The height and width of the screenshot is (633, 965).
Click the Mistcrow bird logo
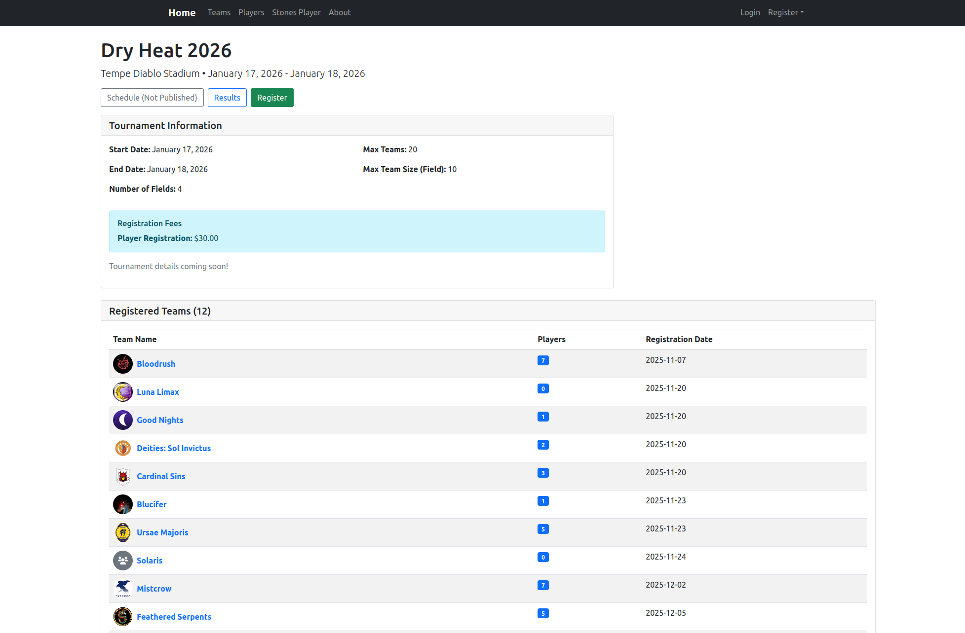[x=122, y=589]
